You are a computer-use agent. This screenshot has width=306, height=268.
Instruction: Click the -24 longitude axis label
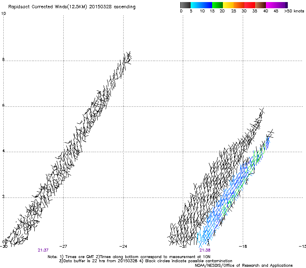[123, 246]
